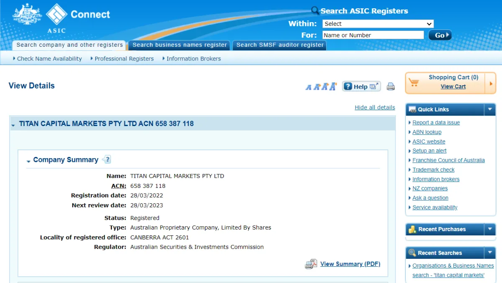Click the regulator name text
The image size is (502, 283).
click(x=197, y=247)
